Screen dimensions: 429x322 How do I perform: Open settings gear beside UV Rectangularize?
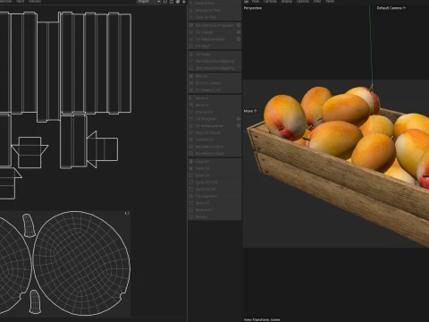(239, 126)
